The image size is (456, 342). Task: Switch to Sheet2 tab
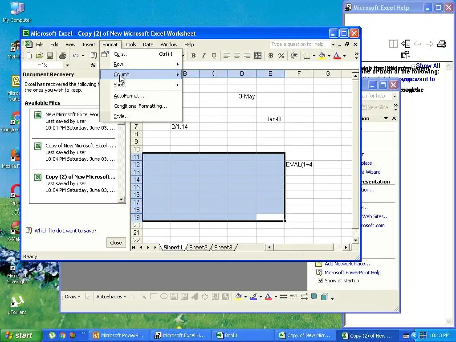198,248
